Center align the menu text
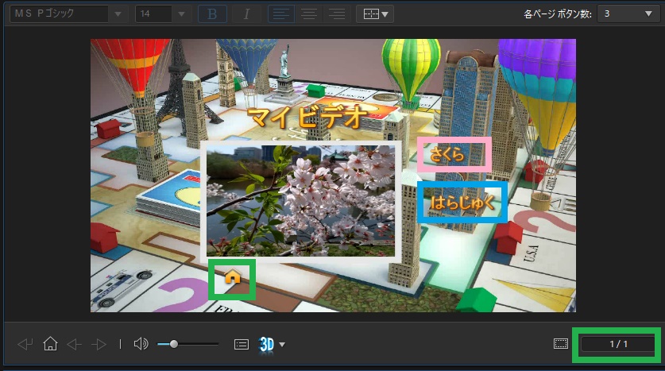 [308, 14]
